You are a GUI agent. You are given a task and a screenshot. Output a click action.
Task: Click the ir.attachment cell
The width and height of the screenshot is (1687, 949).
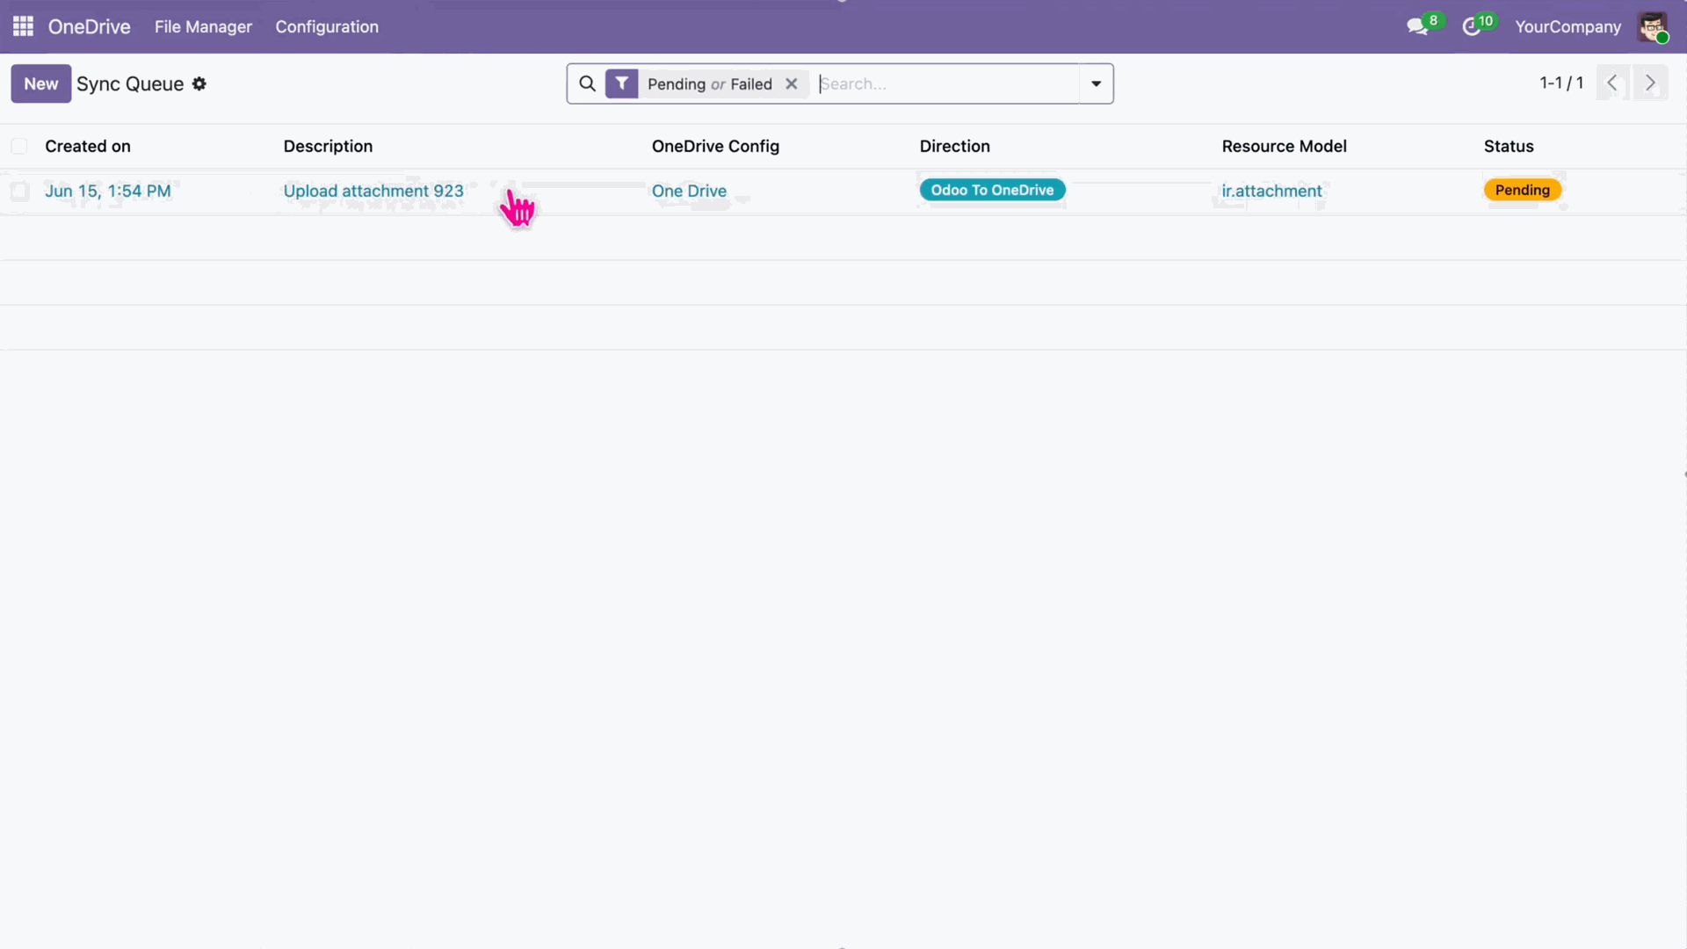[x=1271, y=191]
